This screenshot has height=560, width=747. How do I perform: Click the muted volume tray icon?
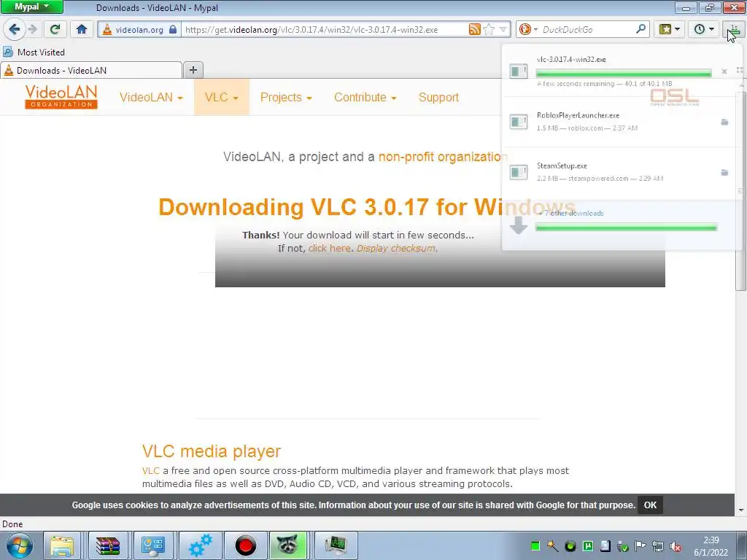tap(675, 546)
